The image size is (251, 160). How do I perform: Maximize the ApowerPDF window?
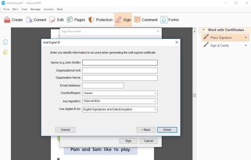[236, 3]
